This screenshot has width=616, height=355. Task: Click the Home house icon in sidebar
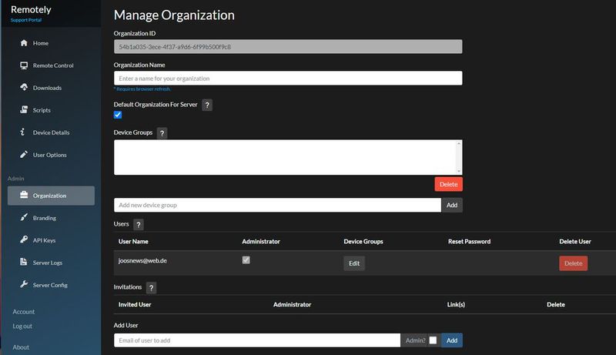point(25,43)
